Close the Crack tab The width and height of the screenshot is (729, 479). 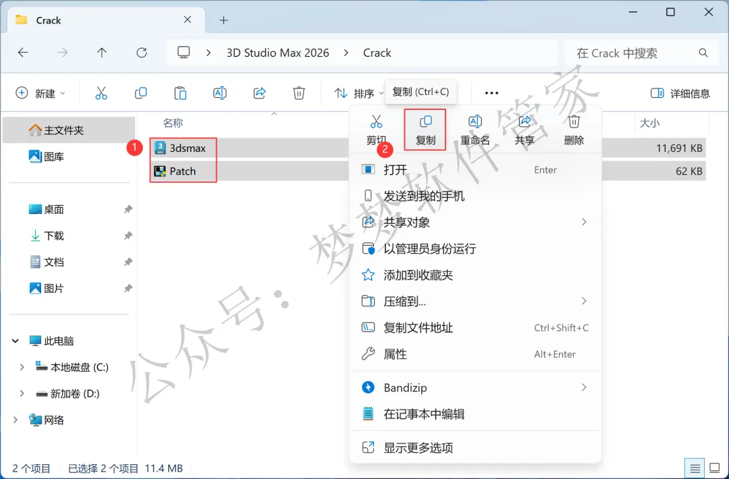point(188,20)
